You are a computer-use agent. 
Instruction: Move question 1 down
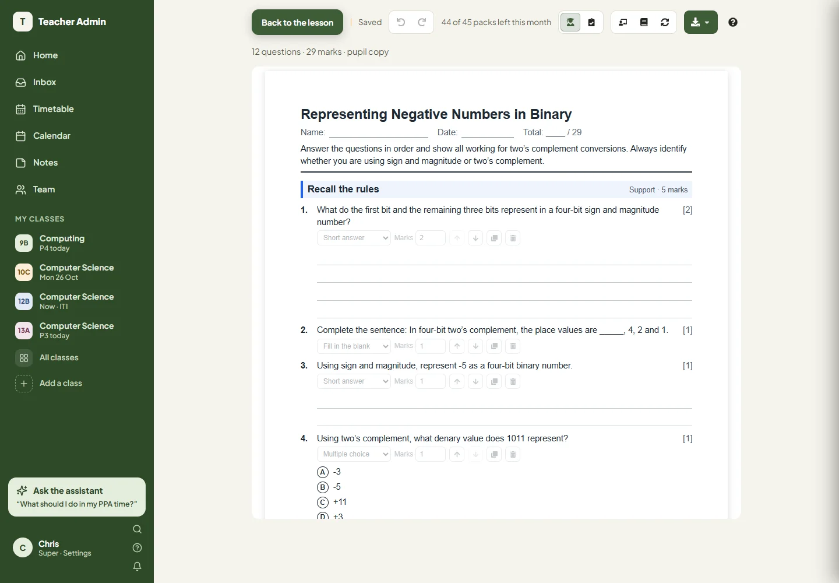tap(475, 238)
